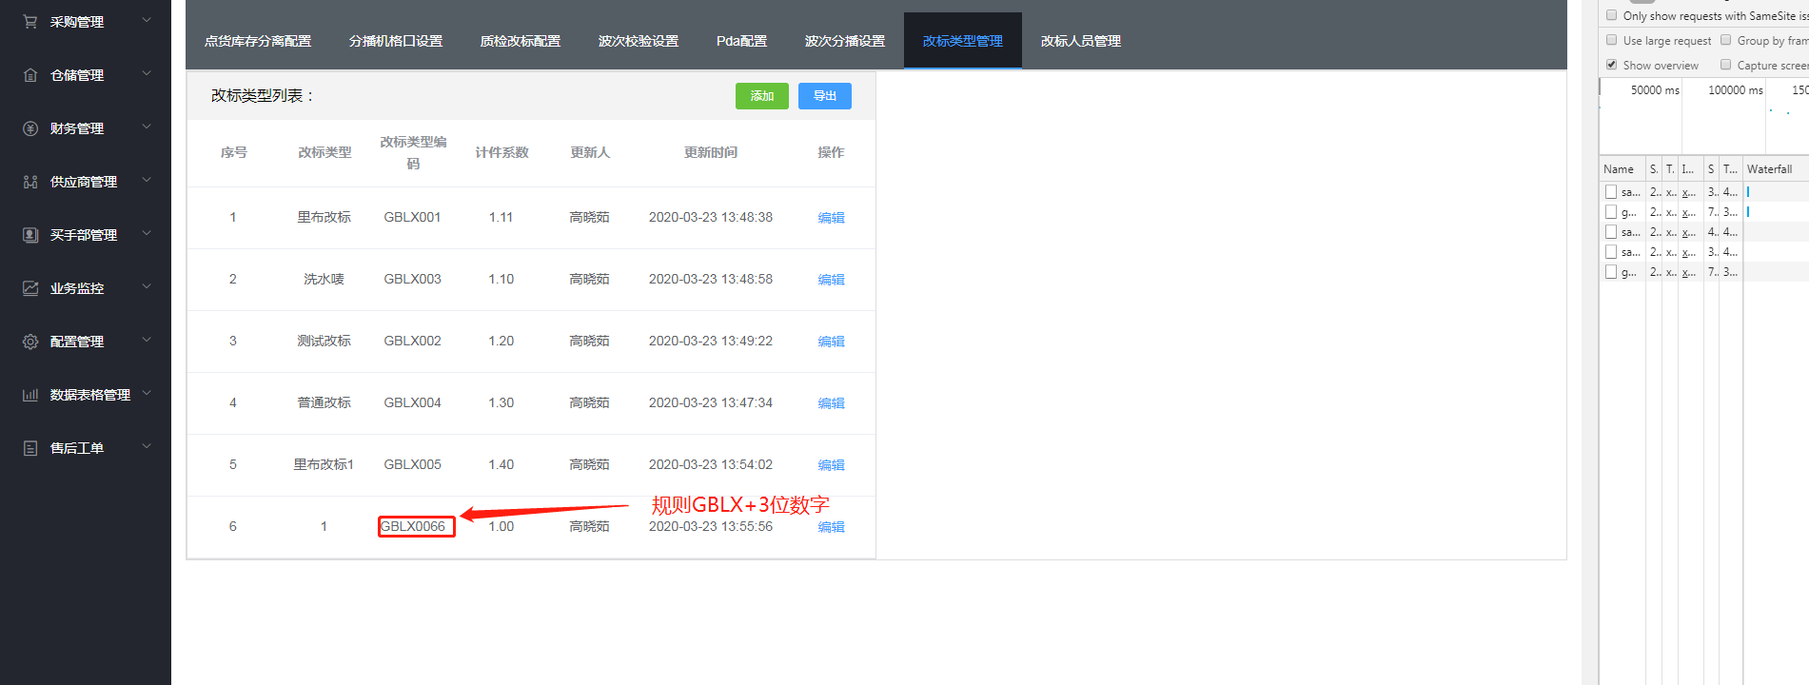
Task: Switch to the 波次校验设置 tab
Action: (639, 41)
